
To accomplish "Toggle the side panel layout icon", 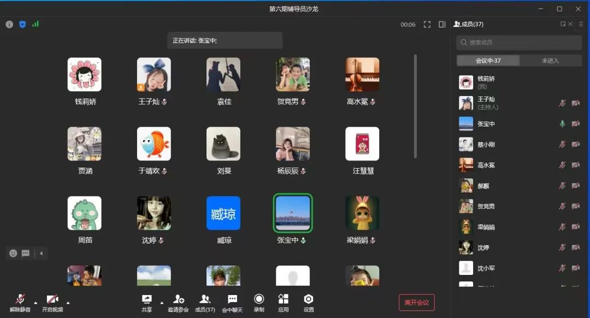I will pos(442,25).
